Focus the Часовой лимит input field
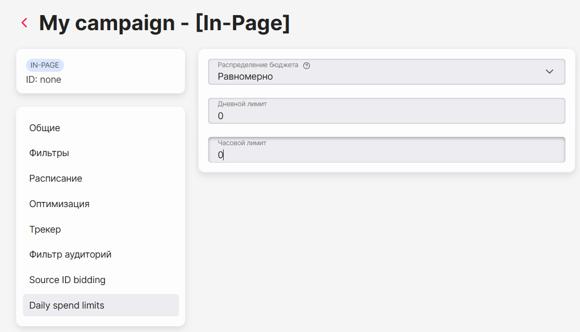The width and height of the screenshot is (580, 332). point(386,150)
